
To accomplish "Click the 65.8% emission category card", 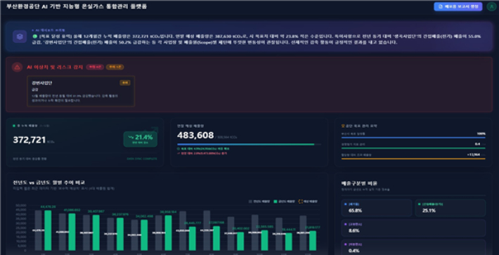I will tap(377, 208).
